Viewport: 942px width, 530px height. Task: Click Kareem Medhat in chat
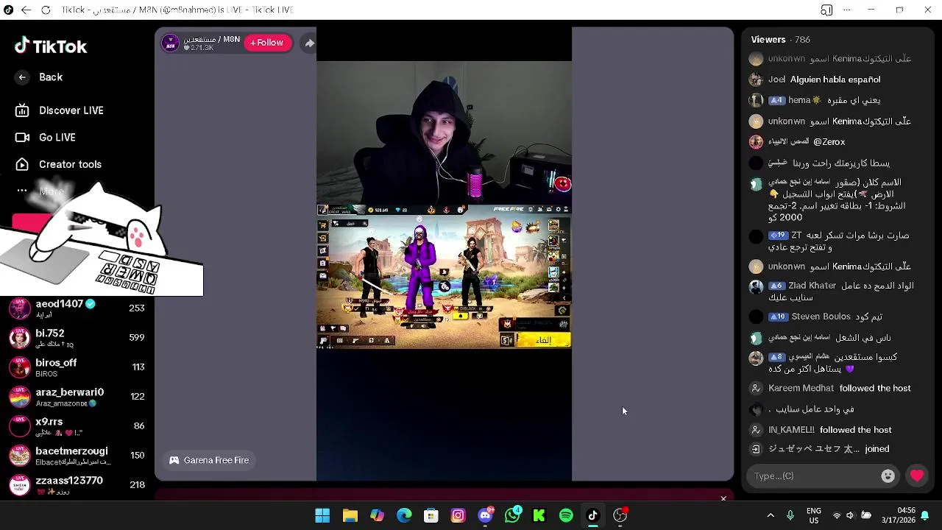pyautogui.click(x=801, y=388)
